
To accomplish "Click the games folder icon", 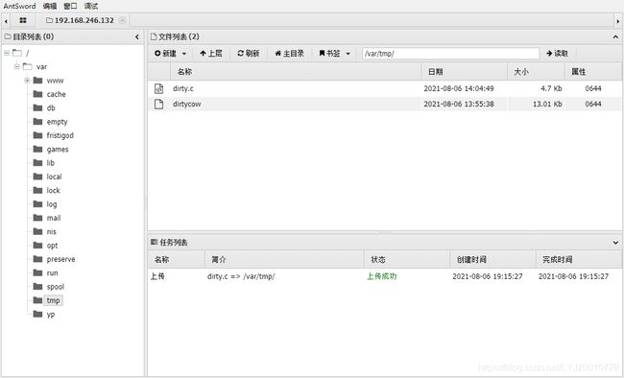I will tap(37, 149).
